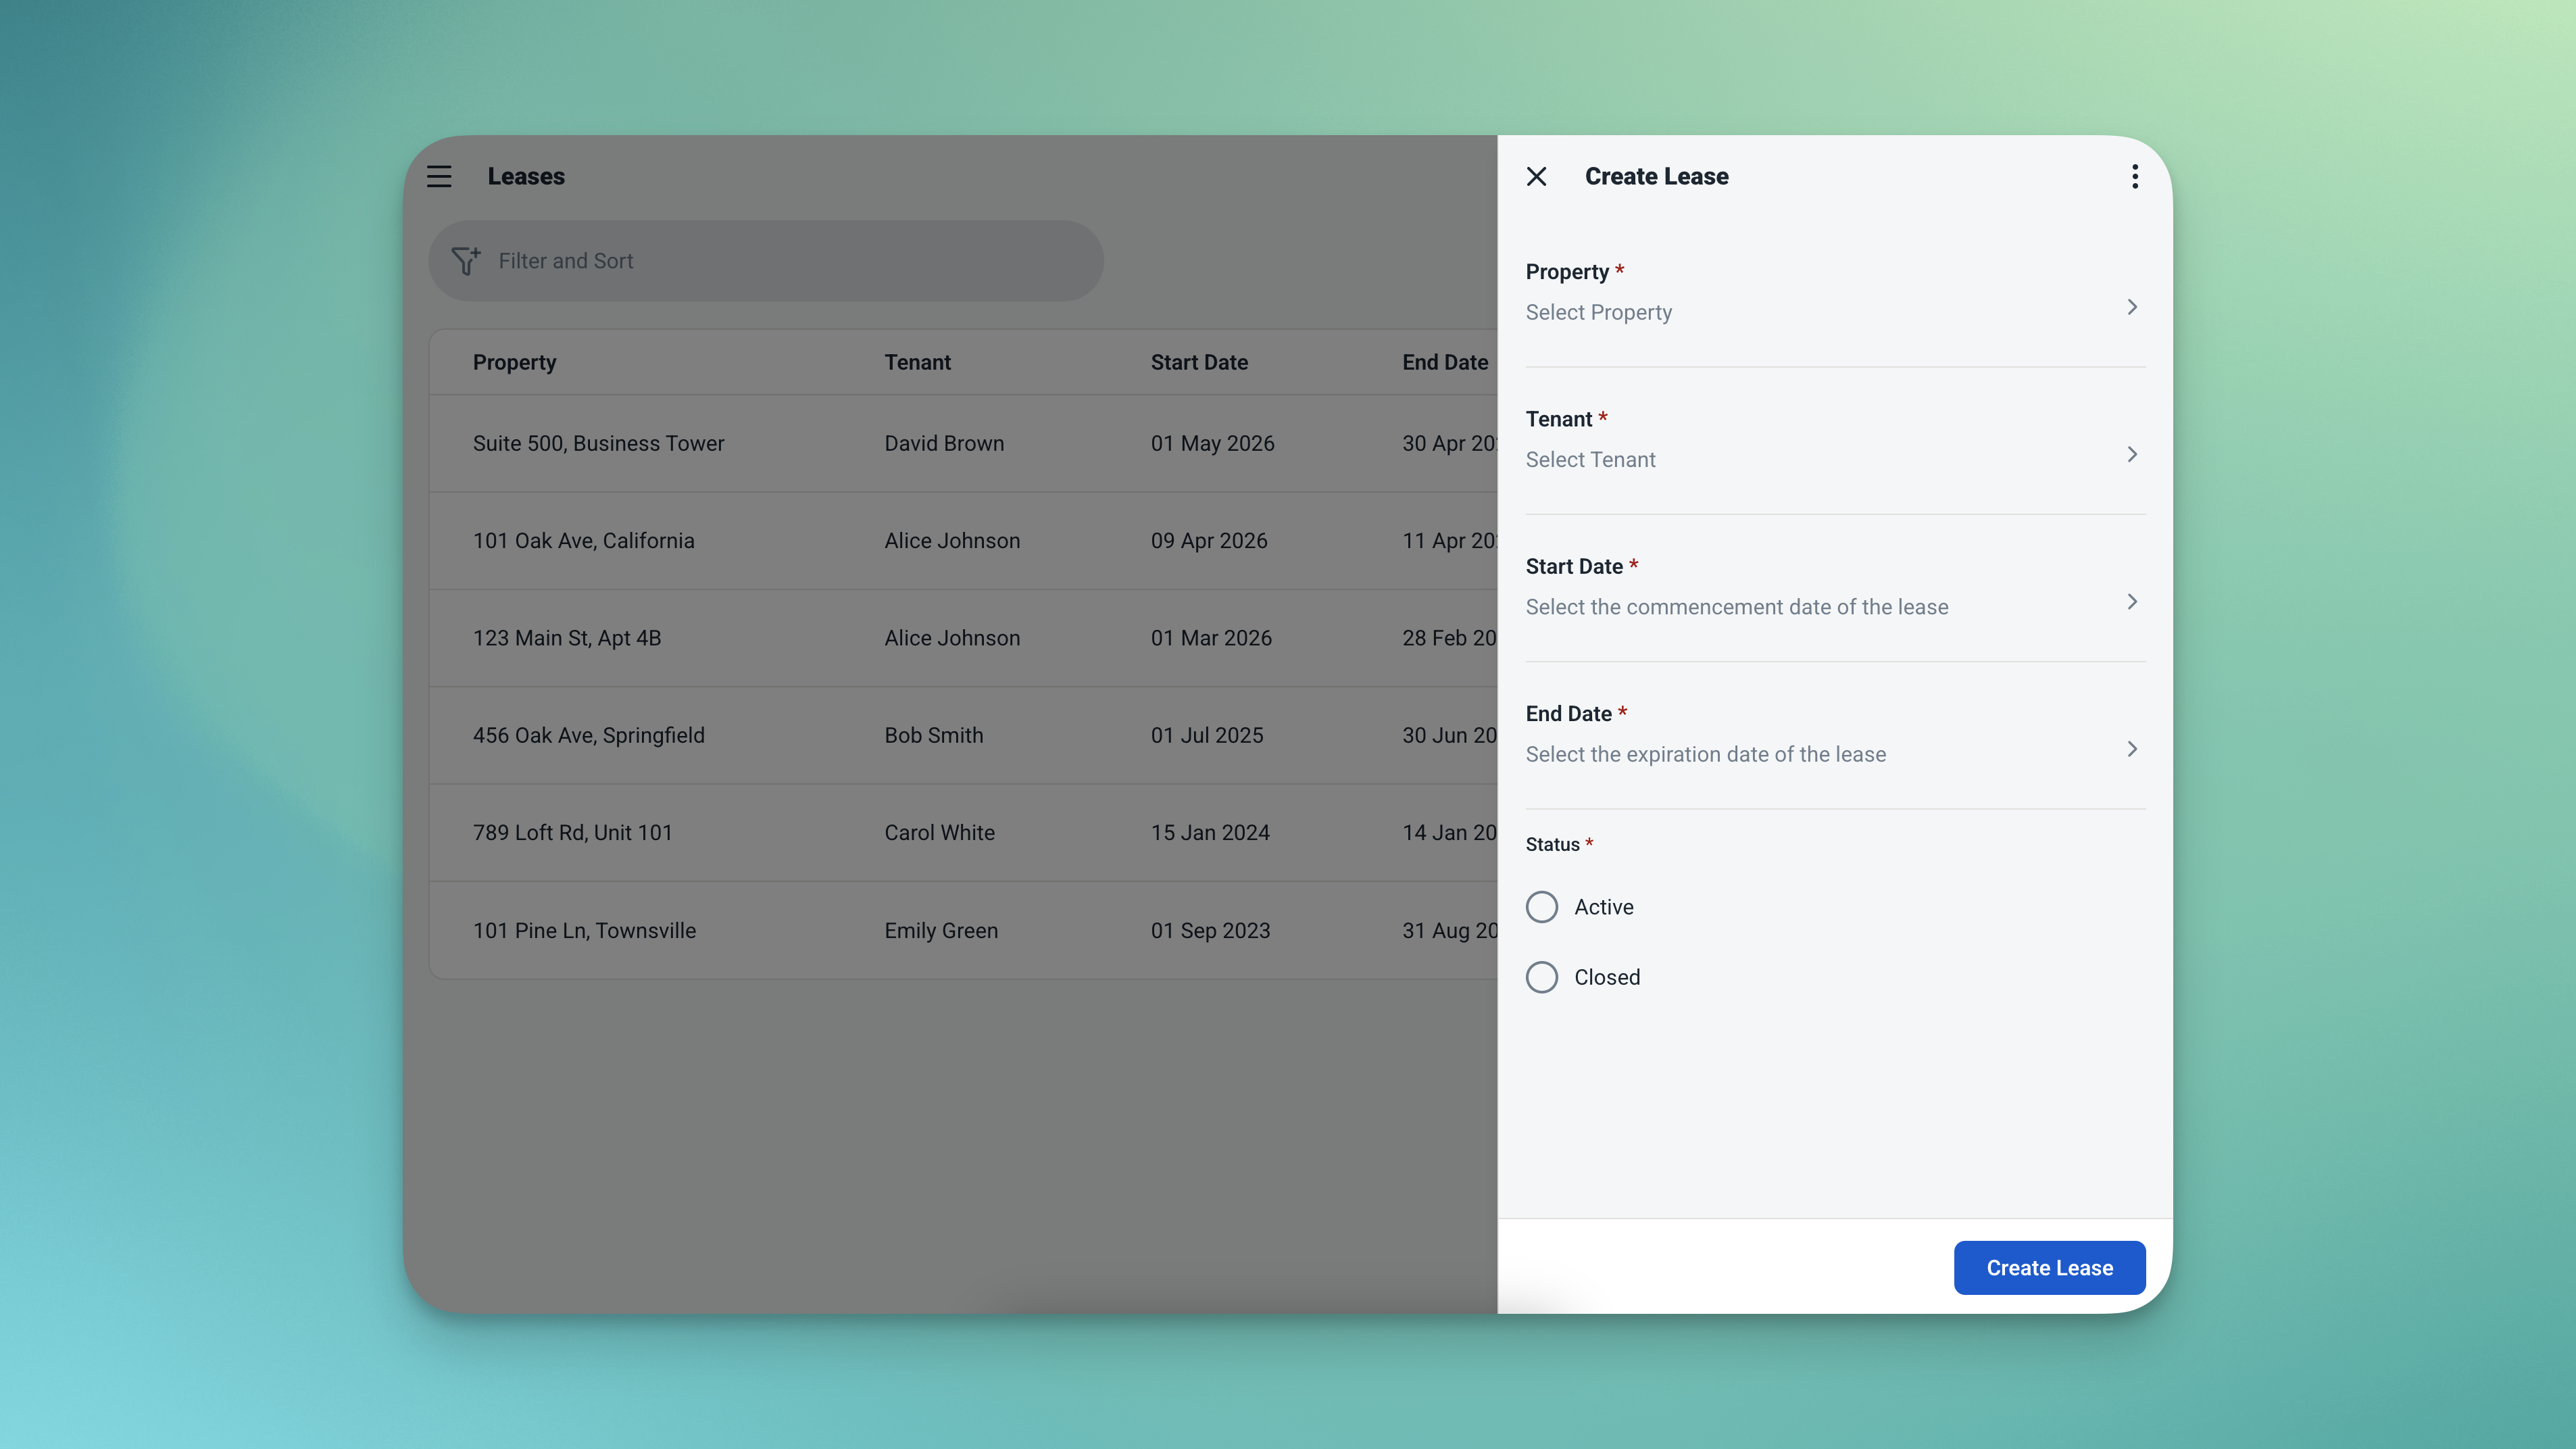Screen dimensions: 2576x1449
Task: Open the three-dot more options menu
Action: coord(2134,176)
